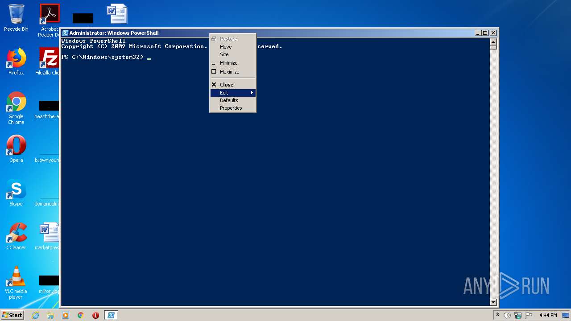Open the CCleaner desktop shortcut

click(x=16, y=236)
